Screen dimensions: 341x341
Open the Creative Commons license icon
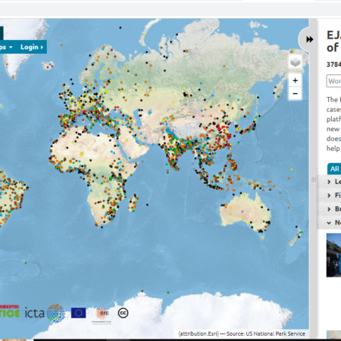[x=123, y=313]
